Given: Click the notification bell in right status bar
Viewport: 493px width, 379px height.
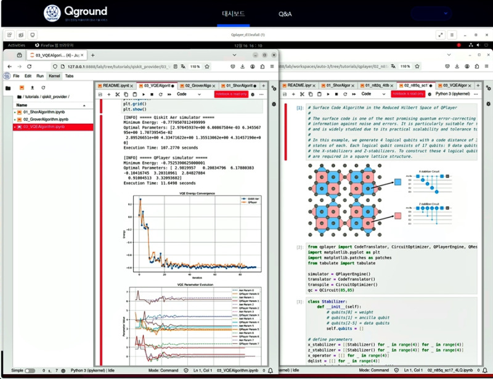Looking at the screenshot, I should [x=485, y=370].
